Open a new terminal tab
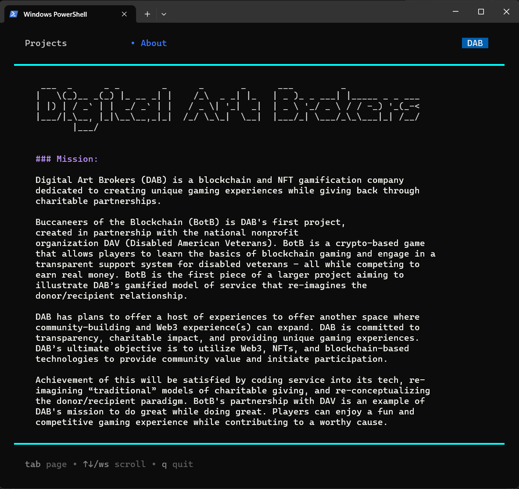 point(147,14)
